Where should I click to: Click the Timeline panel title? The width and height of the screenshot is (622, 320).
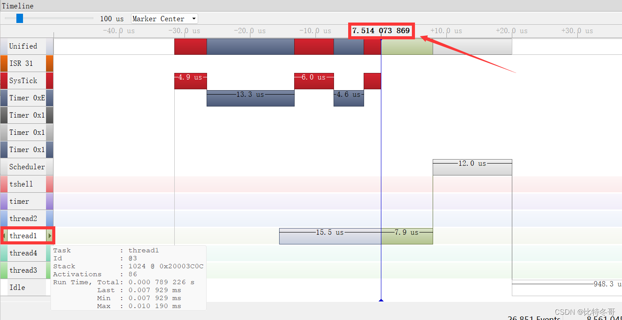click(18, 6)
